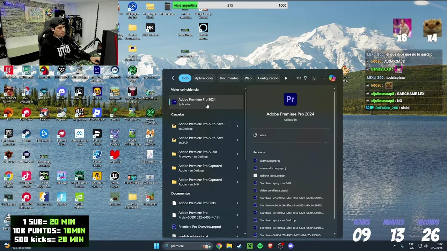This screenshot has width=447, height=251.
Task: Launch Fall Guys from the desktop
Action: [61, 178]
